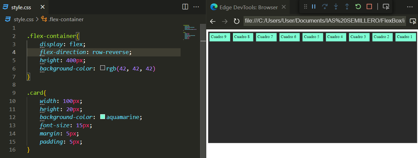Screen dimensions: 418x158
Task: Stop the debugger with red square
Action: 369,6
